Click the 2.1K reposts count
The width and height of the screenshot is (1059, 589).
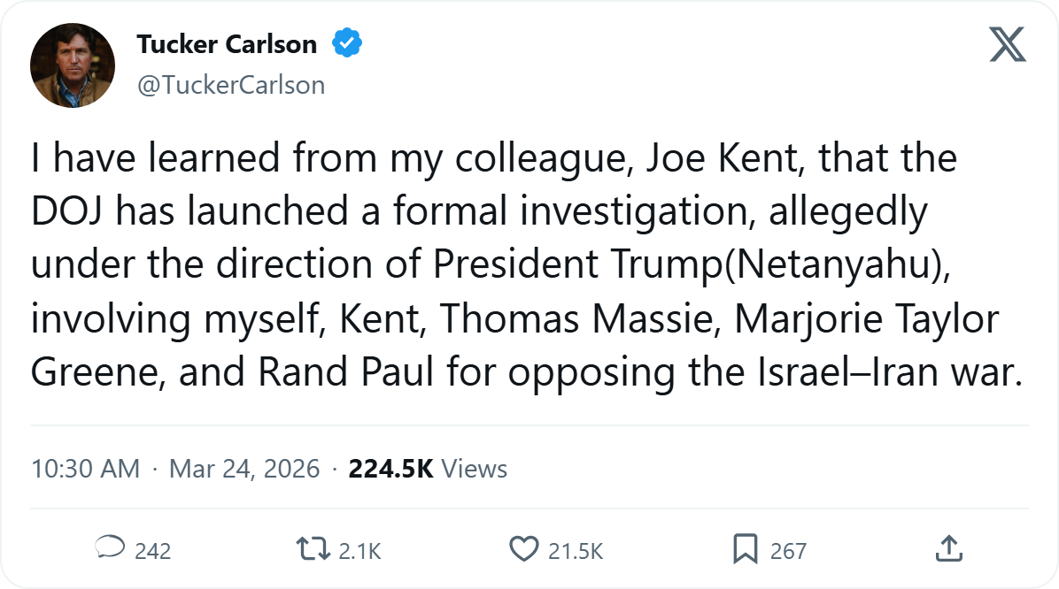359,551
